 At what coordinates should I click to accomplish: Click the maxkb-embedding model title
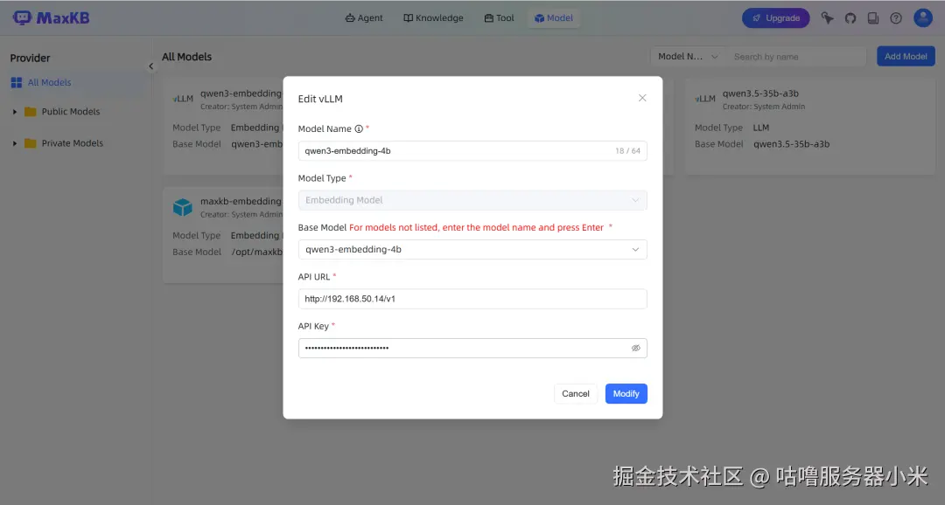pos(241,201)
